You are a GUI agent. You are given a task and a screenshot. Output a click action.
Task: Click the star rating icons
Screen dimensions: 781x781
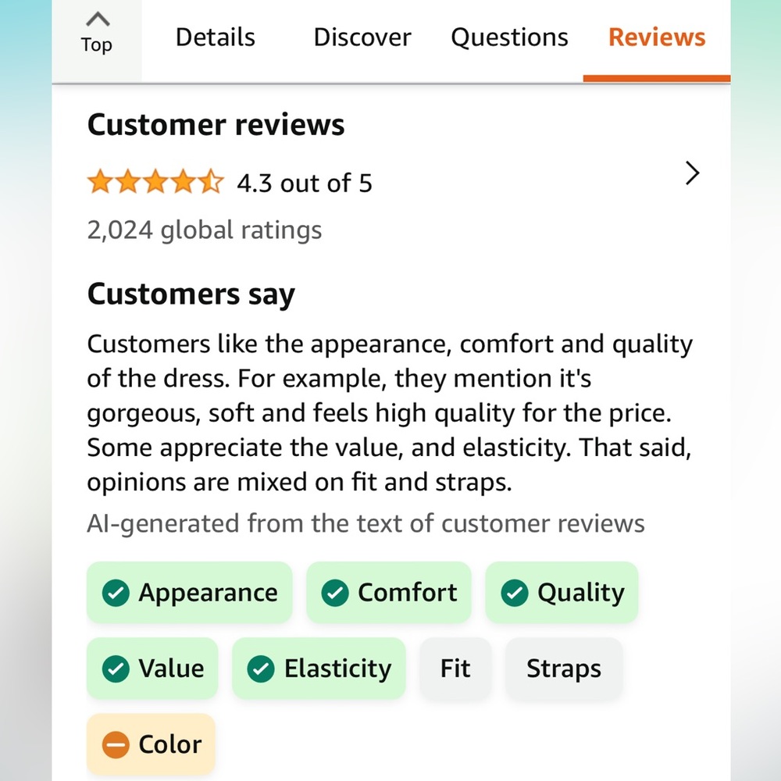156,181
